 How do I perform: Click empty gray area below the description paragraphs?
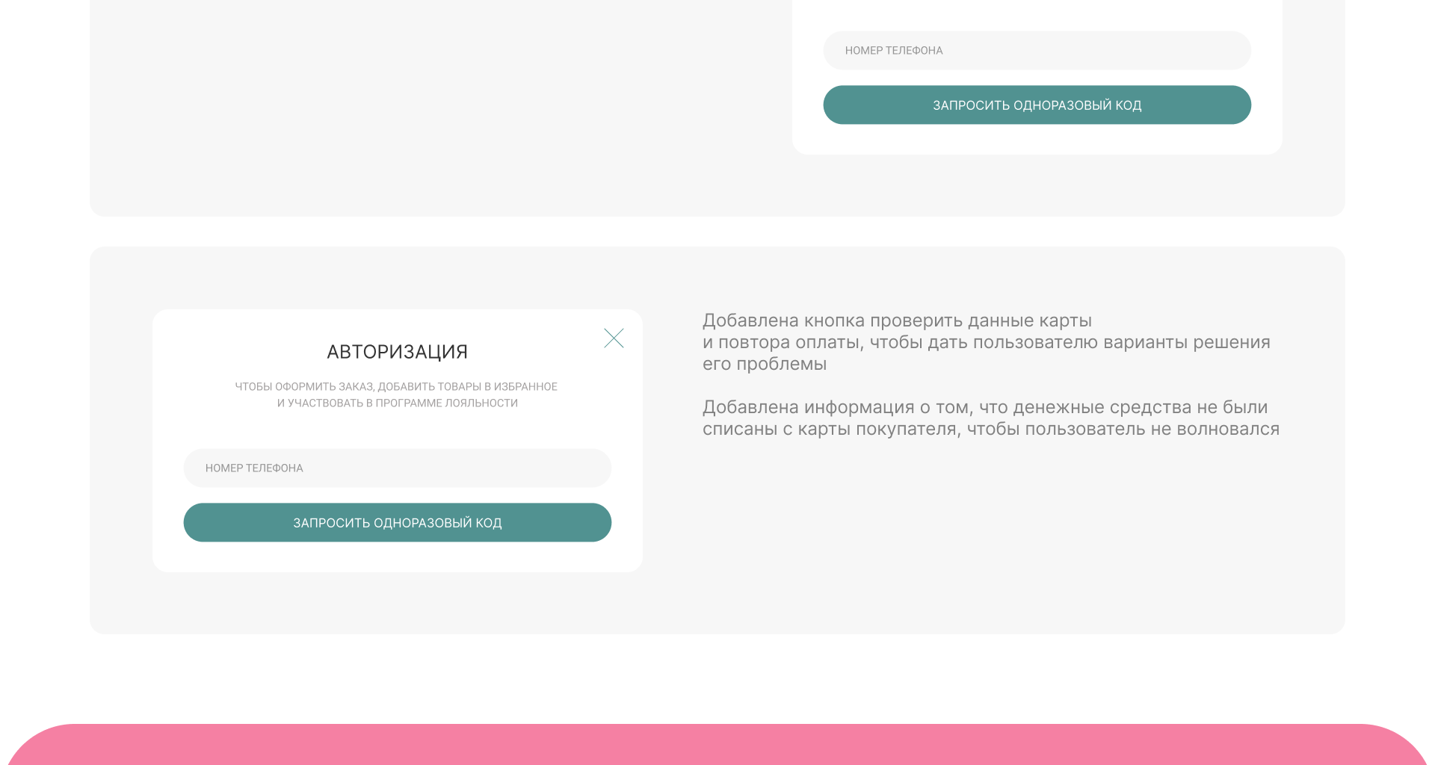987,538
